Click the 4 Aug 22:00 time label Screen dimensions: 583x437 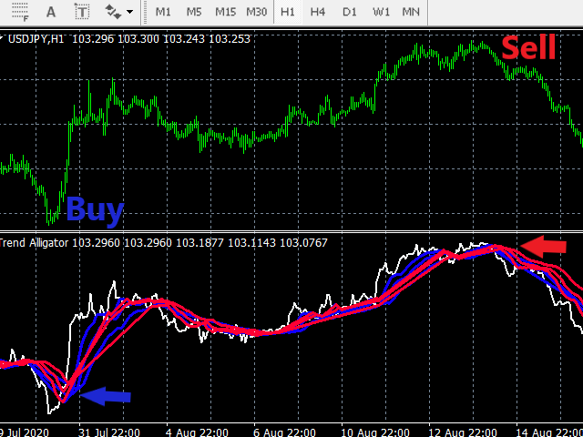click(x=198, y=432)
